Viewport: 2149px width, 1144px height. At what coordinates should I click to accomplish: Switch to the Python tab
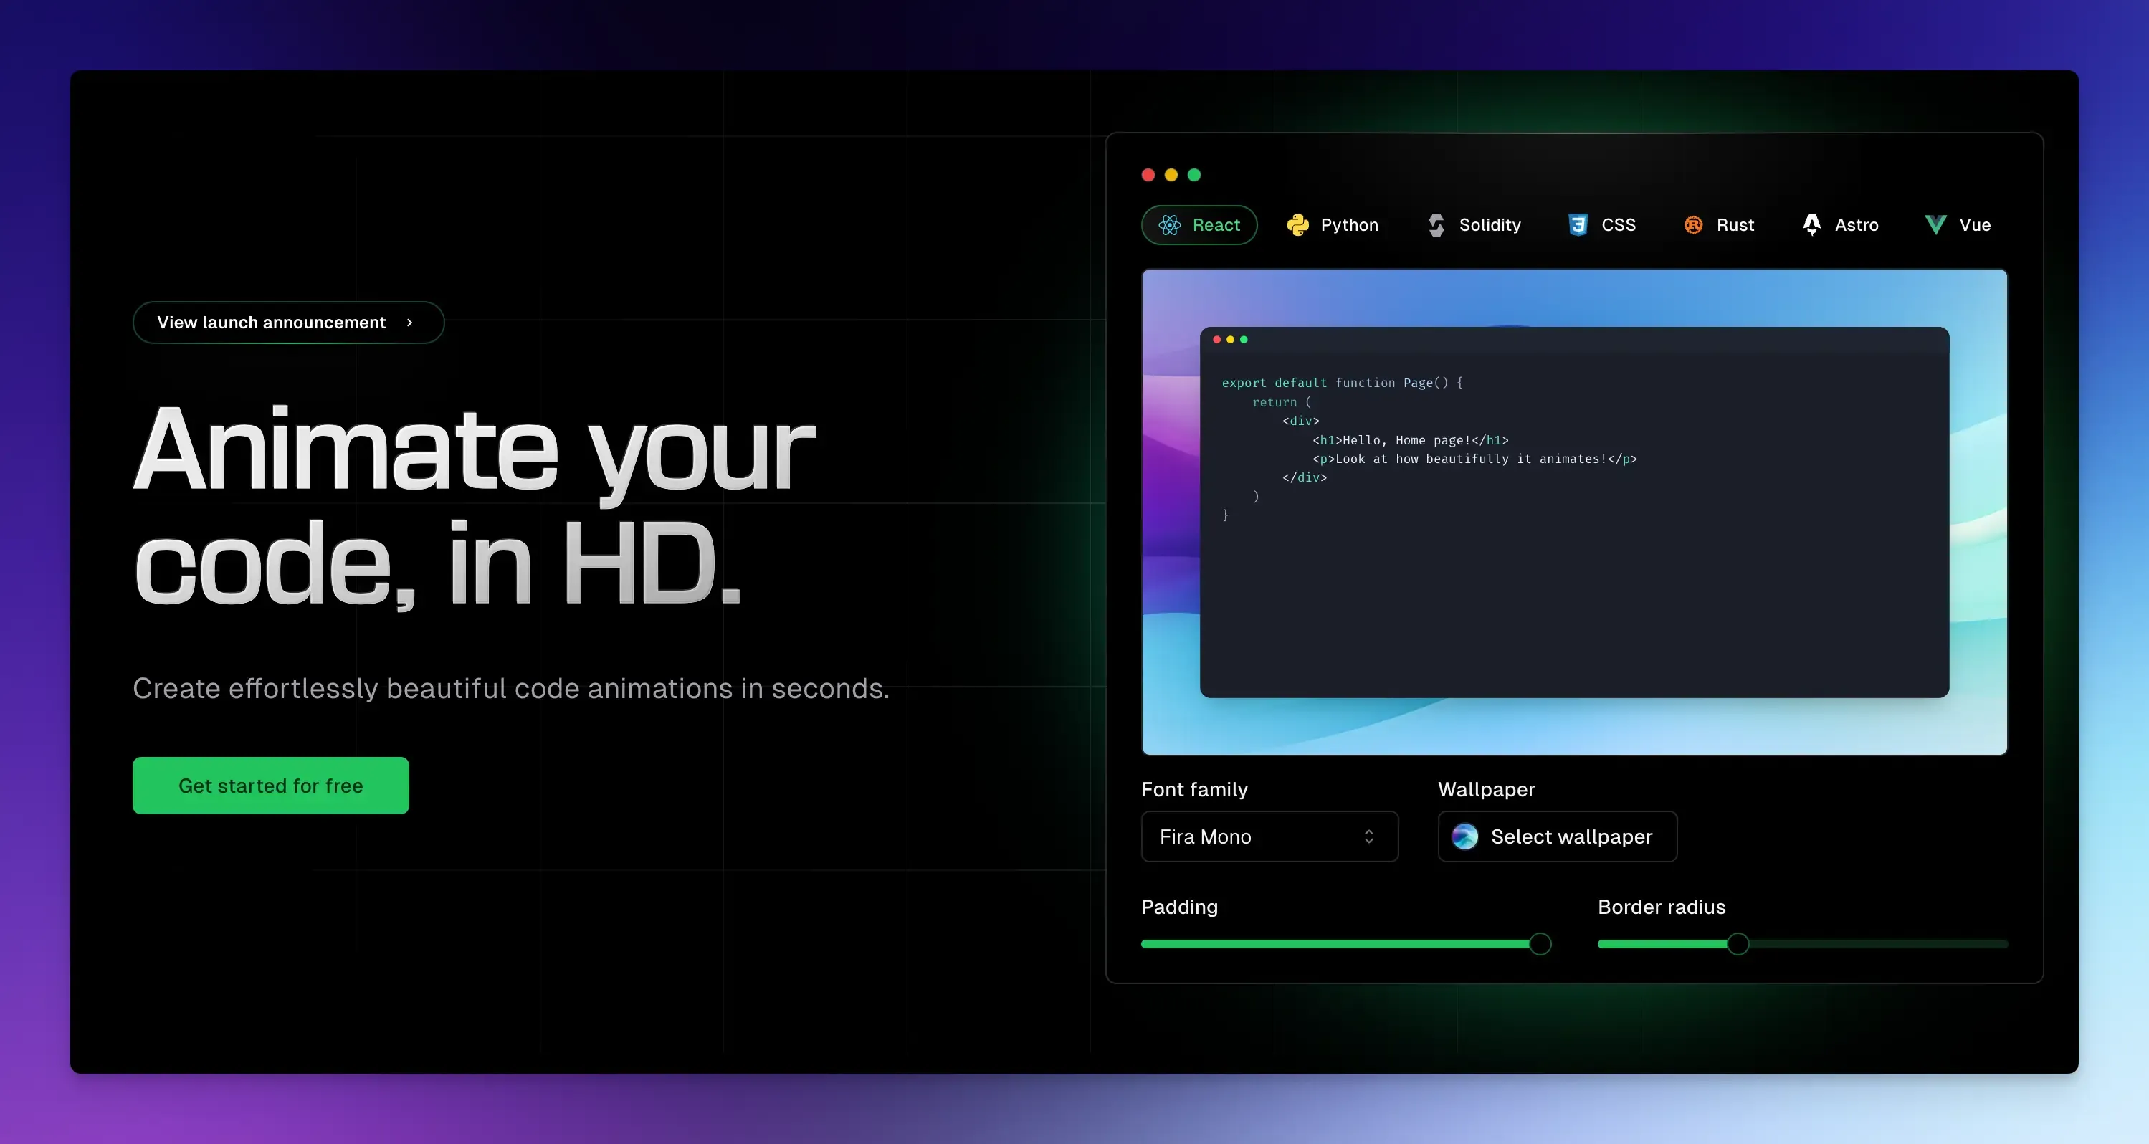(x=1348, y=224)
